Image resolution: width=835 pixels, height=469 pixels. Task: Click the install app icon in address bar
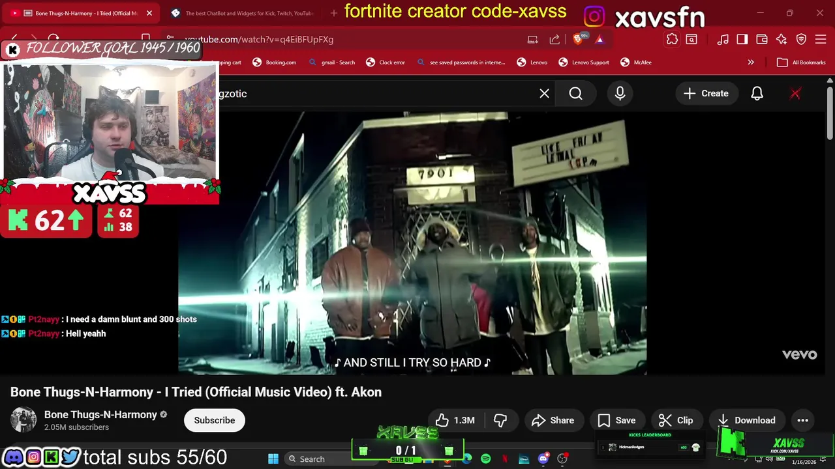[x=533, y=40]
